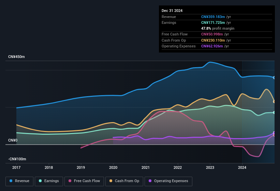Click the Operating Expenses label in tooltip
280x191 pixels.
point(179,46)
